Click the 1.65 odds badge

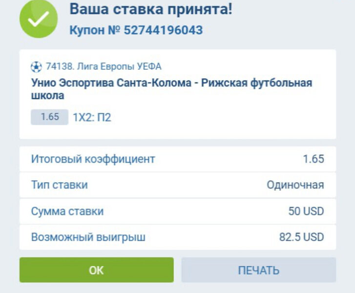pyautogui.click(x=49, y=117)
